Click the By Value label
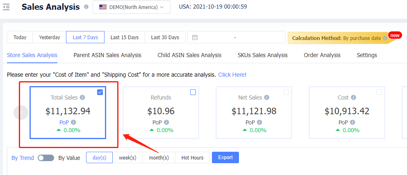 point(69,158)
